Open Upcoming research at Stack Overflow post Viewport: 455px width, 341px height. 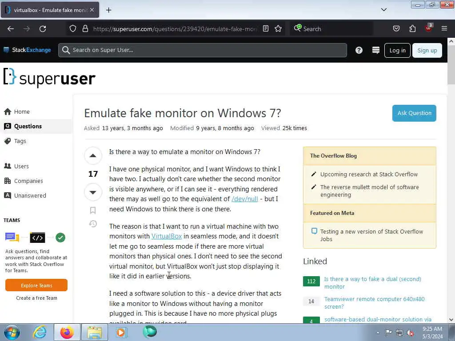point(369,174)
